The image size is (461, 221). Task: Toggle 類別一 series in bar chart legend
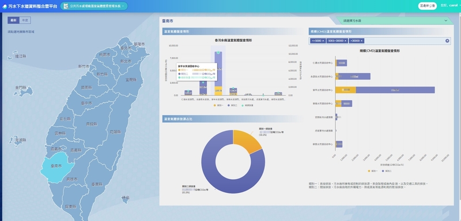click(217, 106)
